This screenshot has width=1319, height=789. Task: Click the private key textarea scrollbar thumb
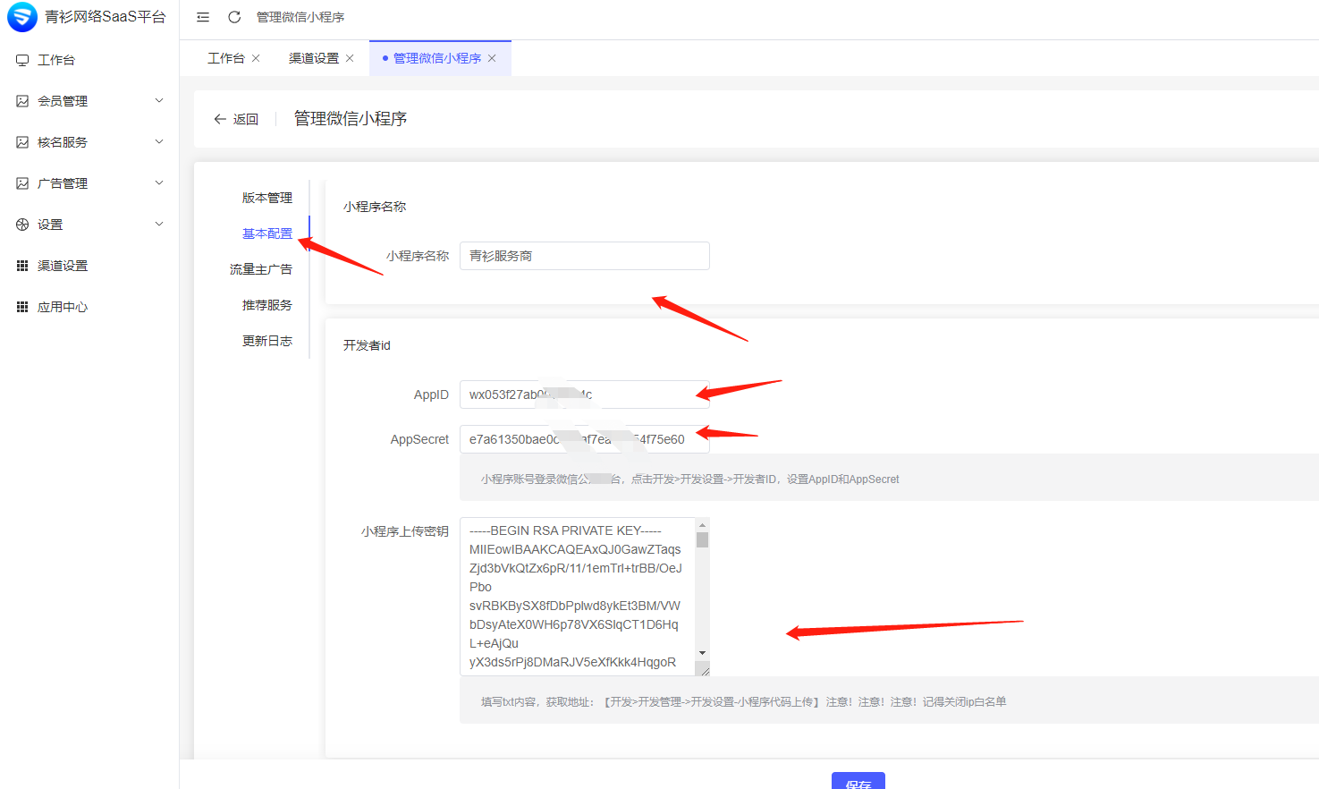702,539
